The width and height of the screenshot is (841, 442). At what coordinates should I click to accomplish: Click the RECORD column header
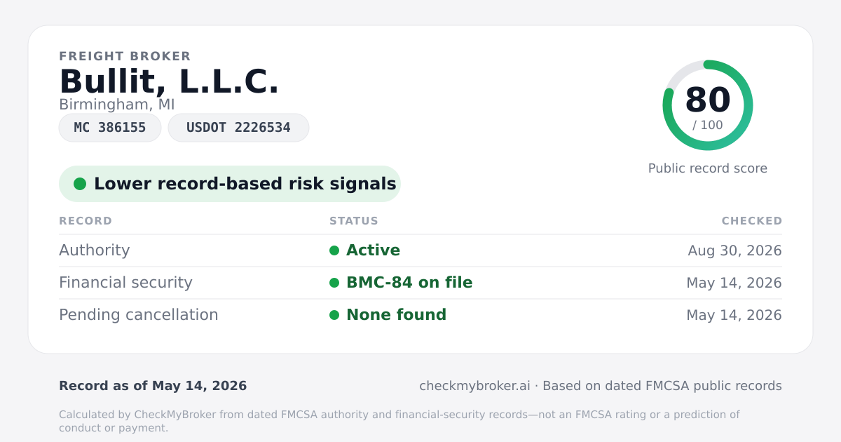[86, 221]
